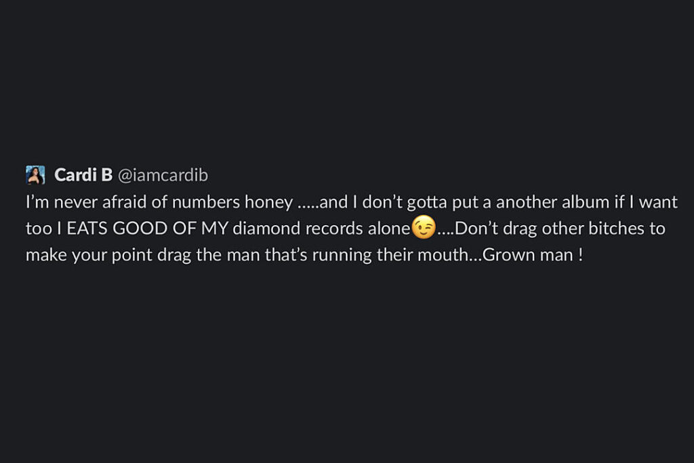Click the word "records" before the emoji
Viewport: 694px width, 463px height.
(x=334, y=228)
